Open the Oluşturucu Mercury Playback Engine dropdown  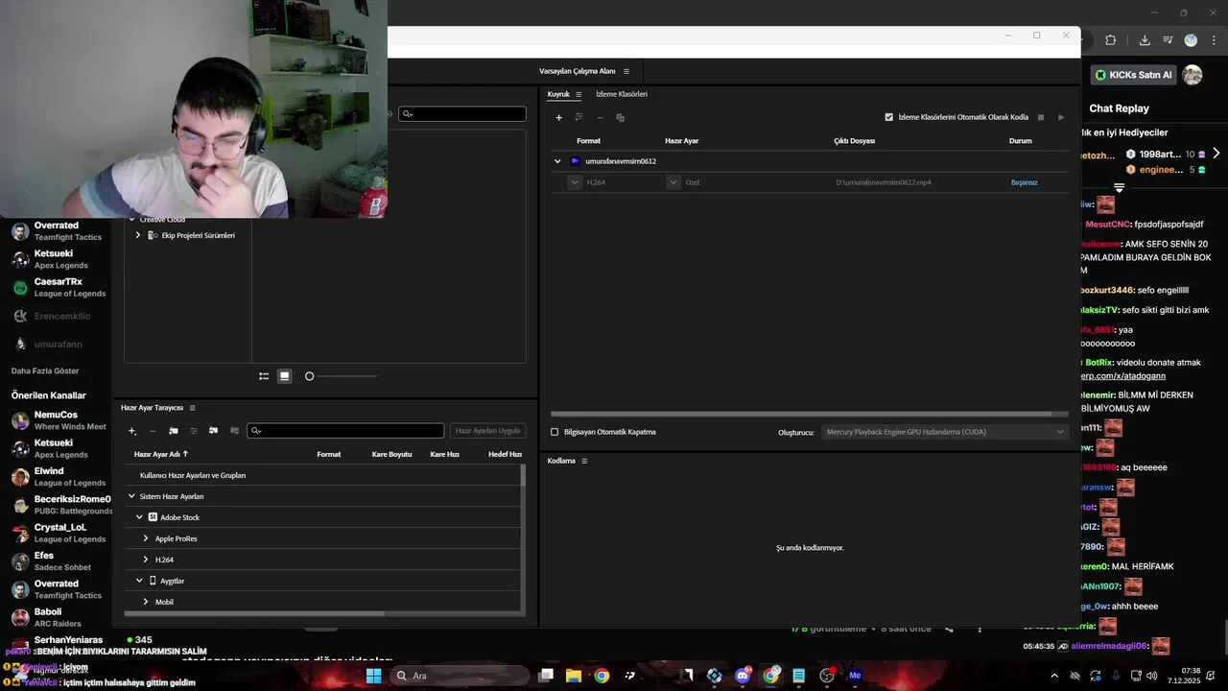(945, 432)
